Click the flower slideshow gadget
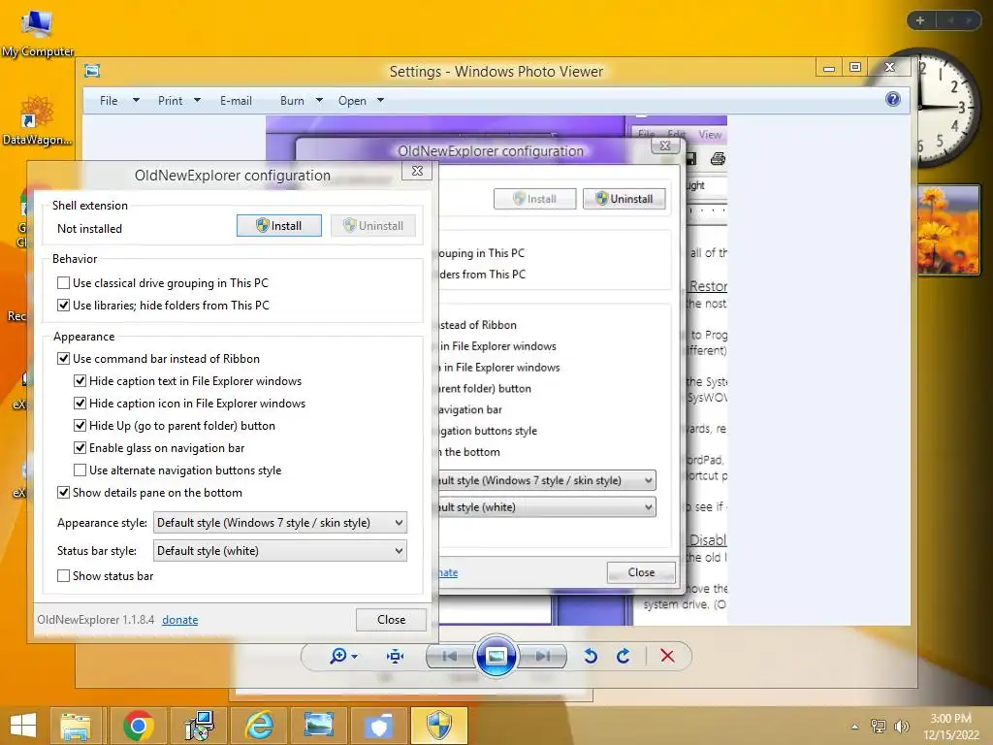Viewport: 993px width, 745px height. tap(948, 229)
